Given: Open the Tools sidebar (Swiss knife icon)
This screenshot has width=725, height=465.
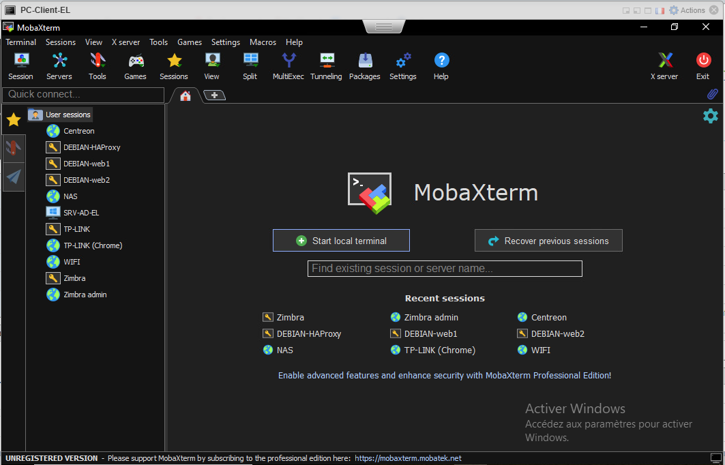Looking at the screenshot, I should tap(13, 148).
